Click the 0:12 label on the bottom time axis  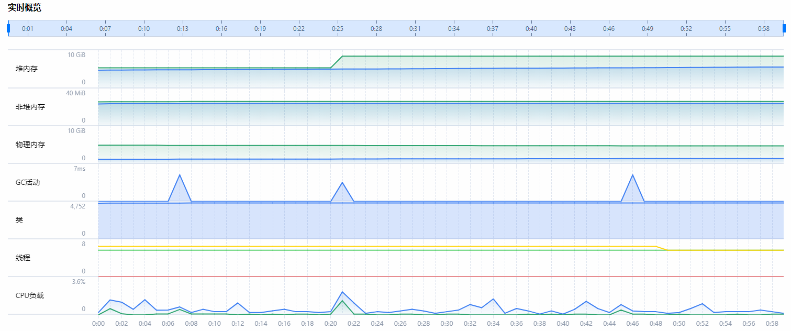pyautogui.click(x=238, y=324)
